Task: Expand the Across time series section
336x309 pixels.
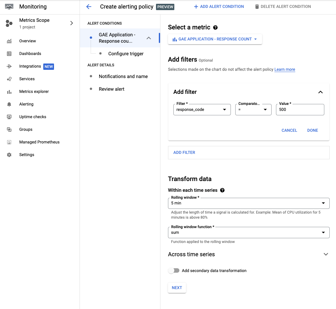Action: coord(326,254)
